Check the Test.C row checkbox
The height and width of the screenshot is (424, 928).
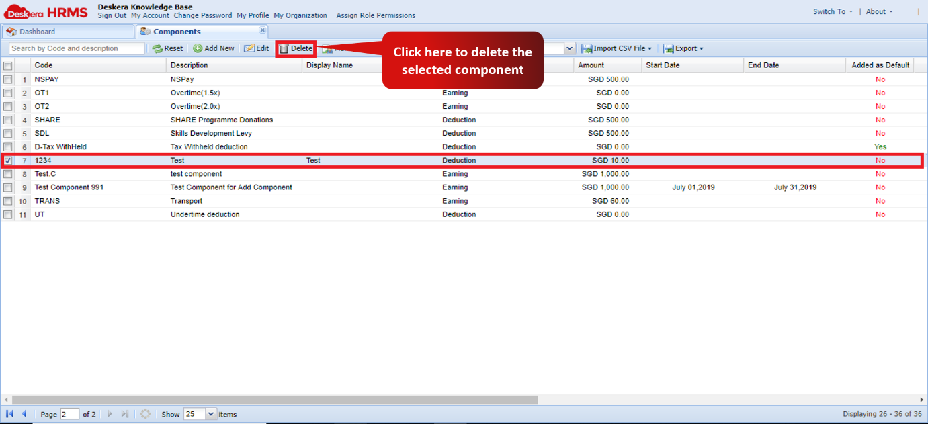point(7,174)
